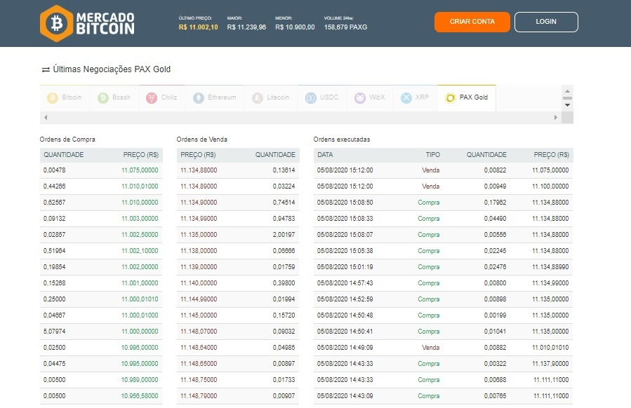Click the maior price R$ 11.239,96
Viewport: 631px width, 408px height.
tap(246, 27)
